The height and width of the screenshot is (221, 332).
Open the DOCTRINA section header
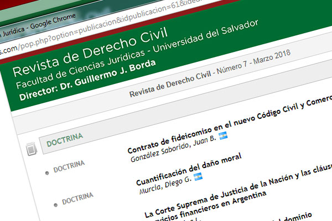coord(65,140)
